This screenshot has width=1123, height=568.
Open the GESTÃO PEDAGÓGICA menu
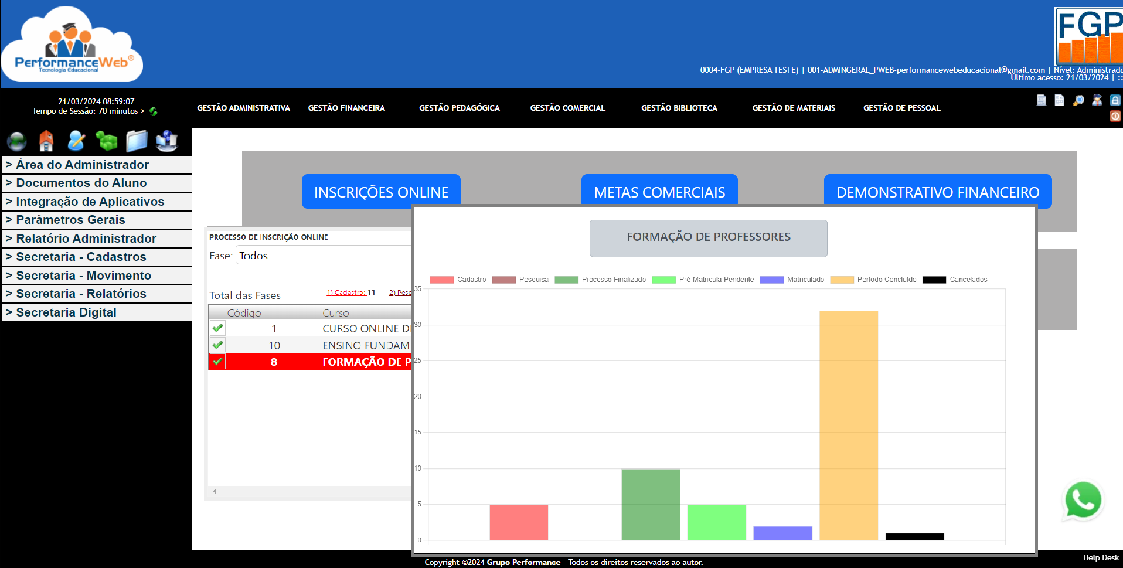[459, 108]
